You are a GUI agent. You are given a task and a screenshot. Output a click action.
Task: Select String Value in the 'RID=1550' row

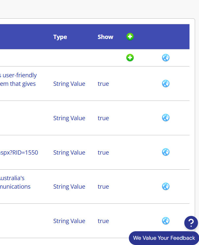tap(69, 153)
